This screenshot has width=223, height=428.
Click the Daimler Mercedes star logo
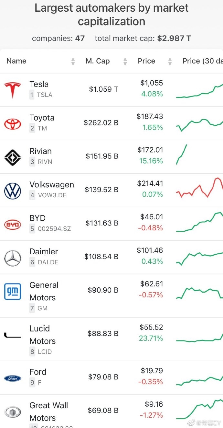coord(13,258)
